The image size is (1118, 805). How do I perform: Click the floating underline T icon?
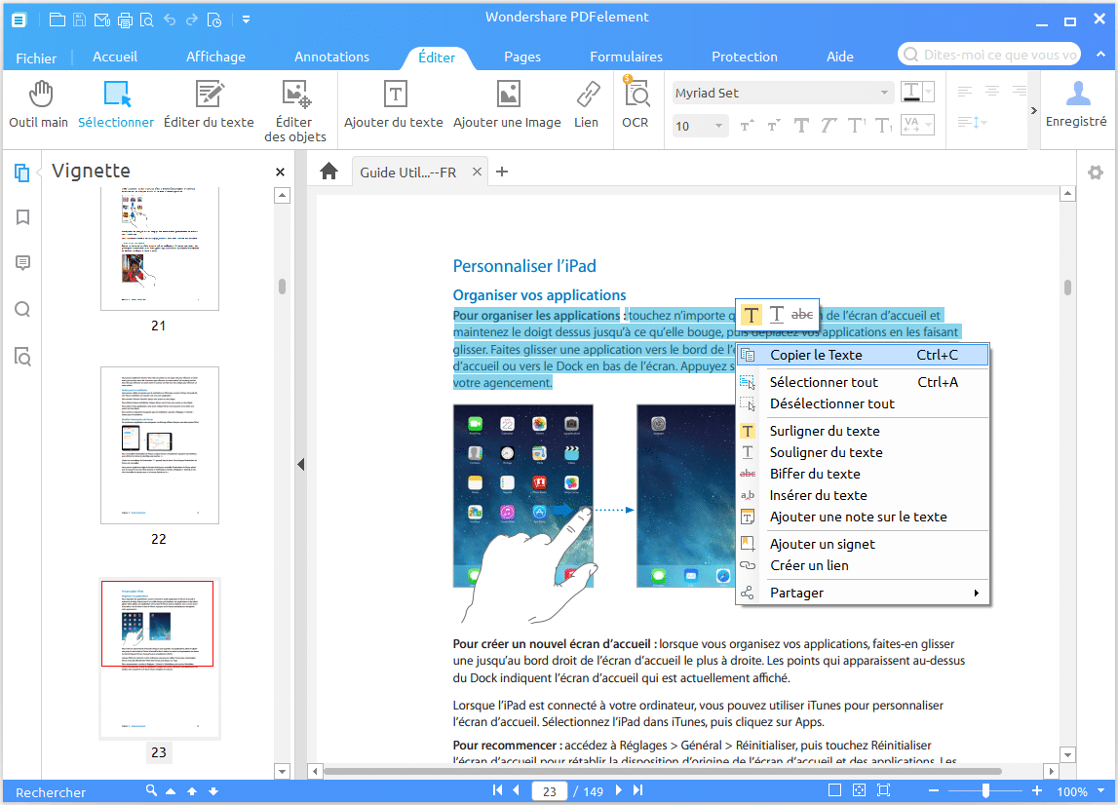777,315
